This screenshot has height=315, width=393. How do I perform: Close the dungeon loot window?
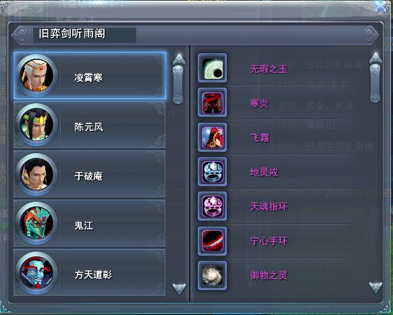tap(381, 6)
